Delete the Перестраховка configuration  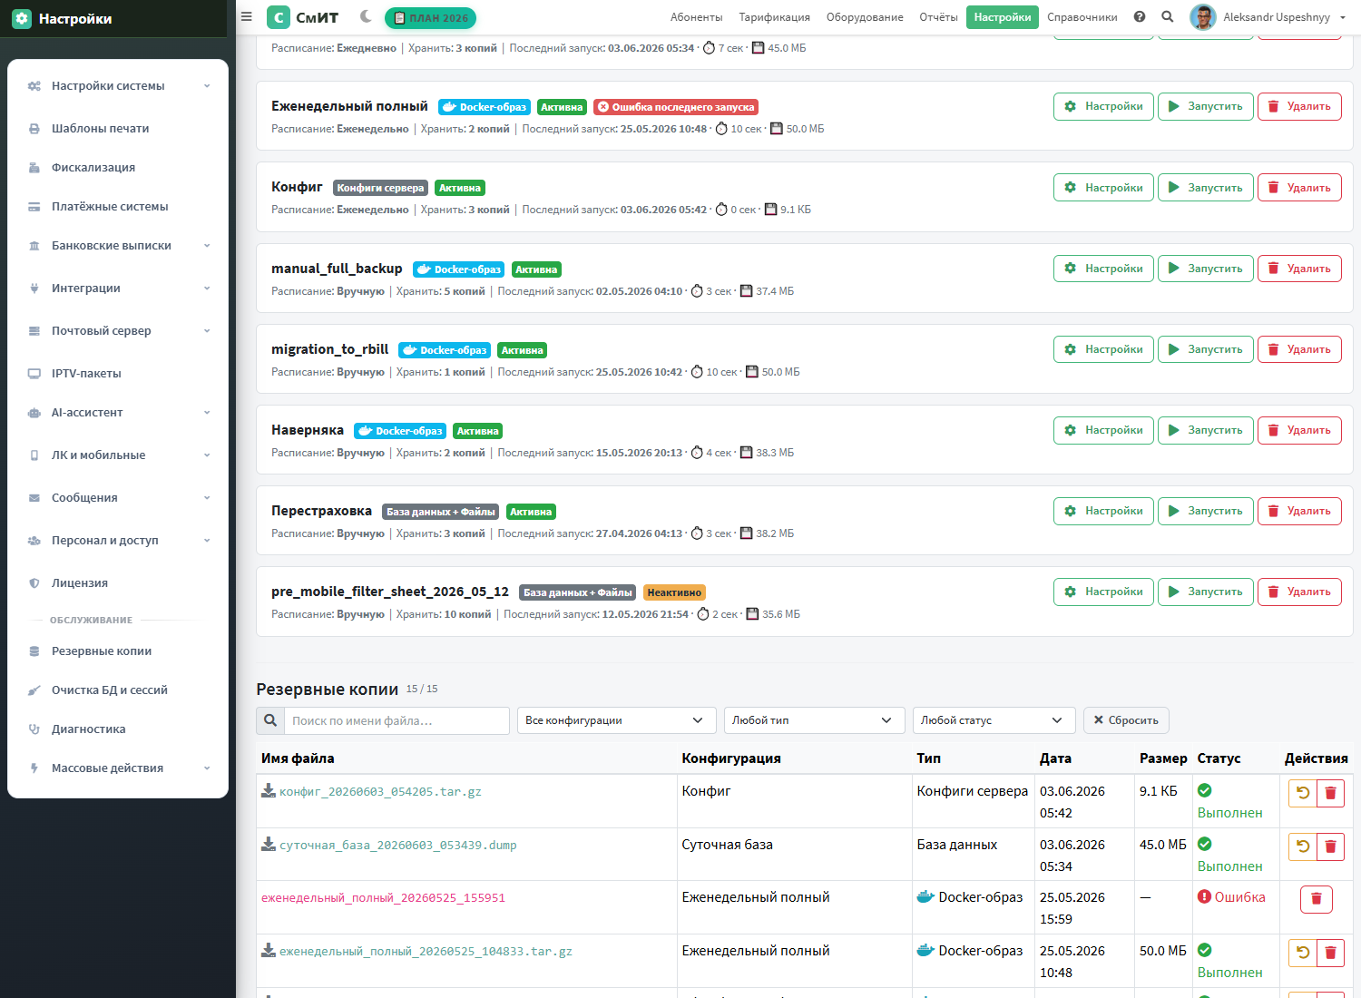point(1299,511)
